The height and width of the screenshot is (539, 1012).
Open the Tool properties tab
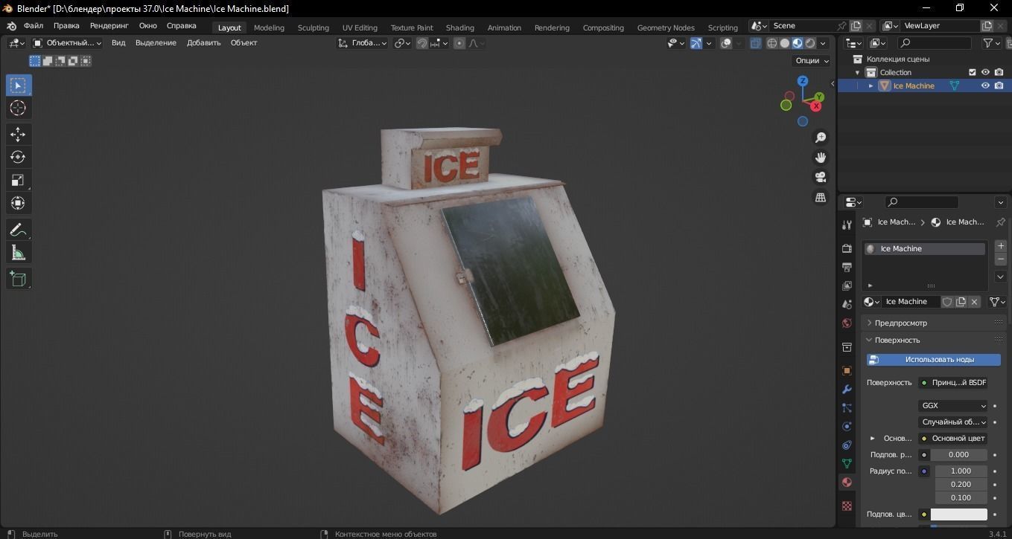click(847, 225)
